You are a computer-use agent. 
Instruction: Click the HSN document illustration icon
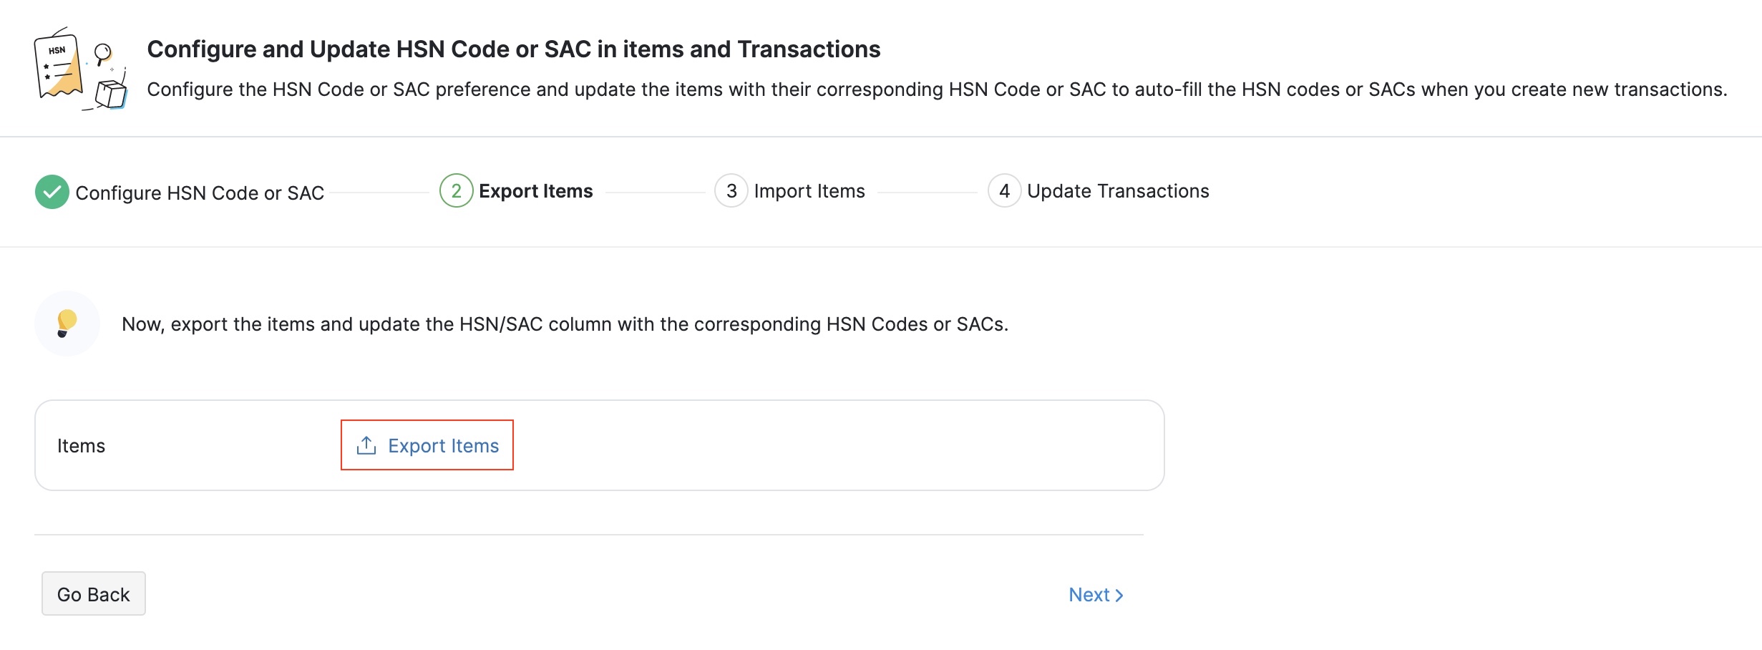click(79, 70)
